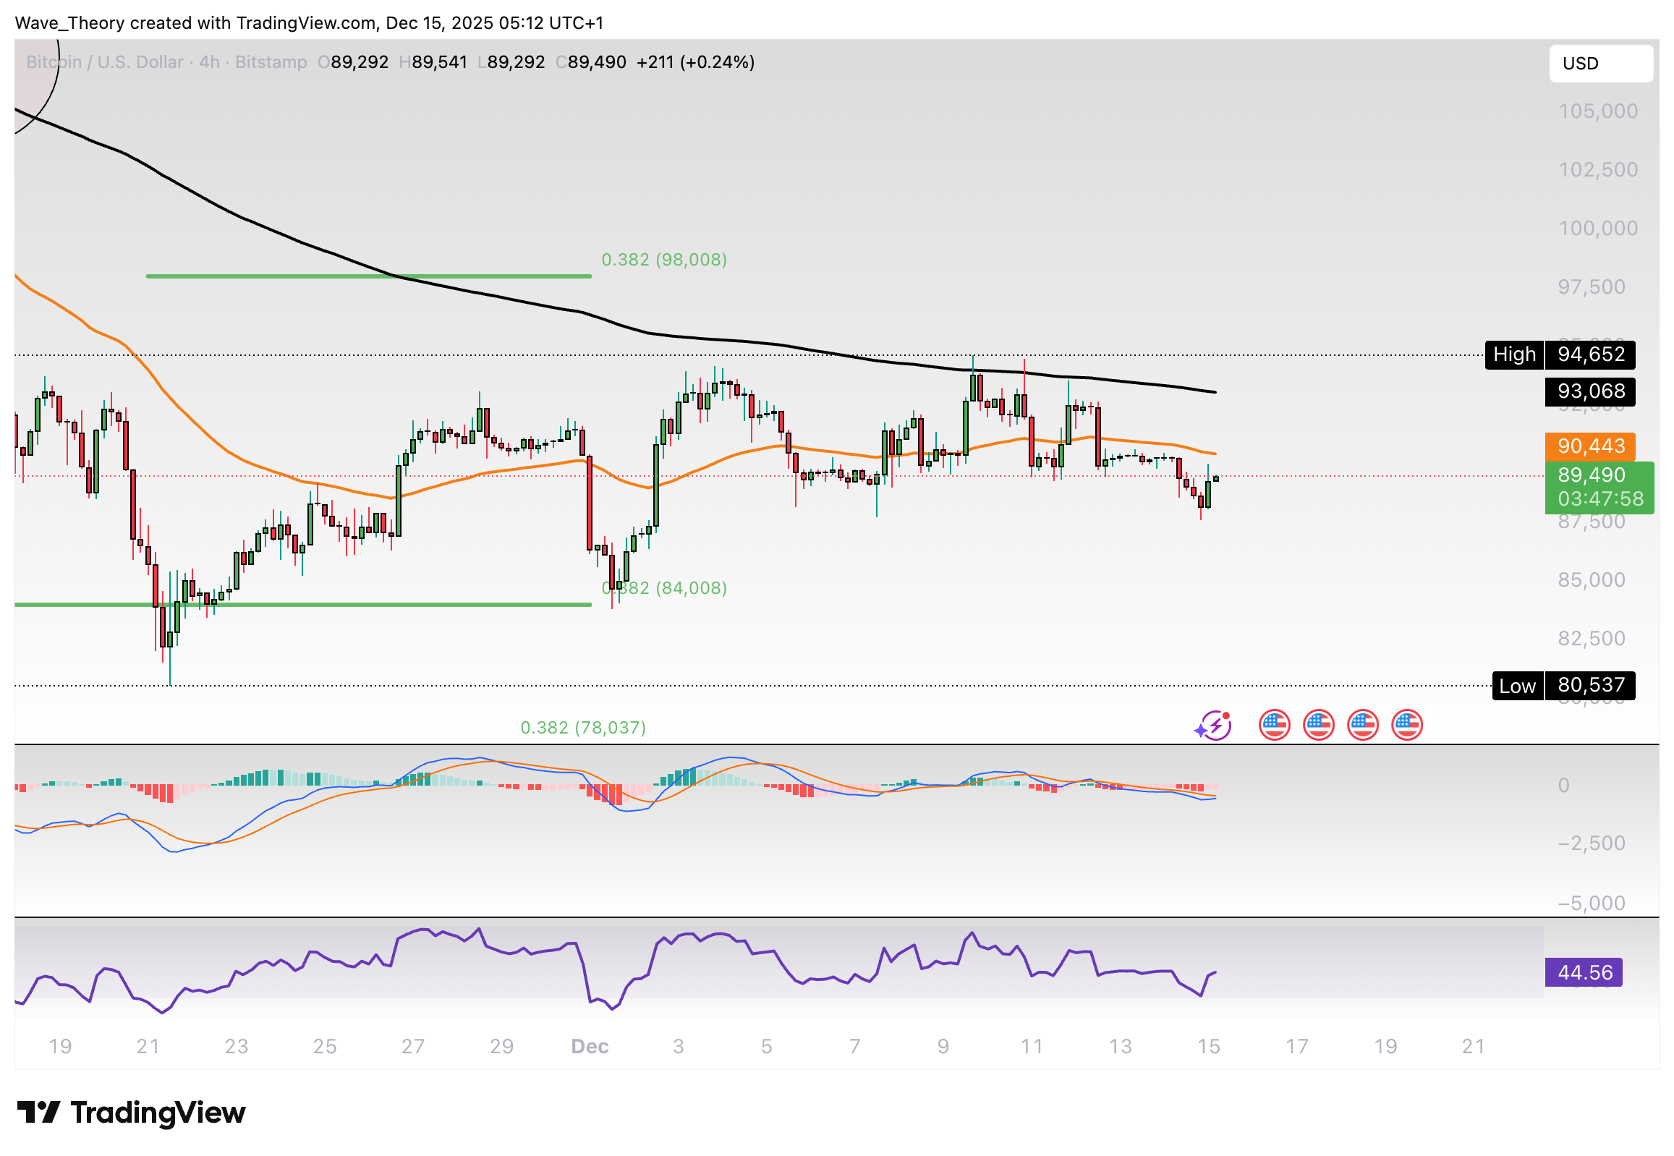Open the USD currency selector

pyautogui.click(x=1600, y=64)
